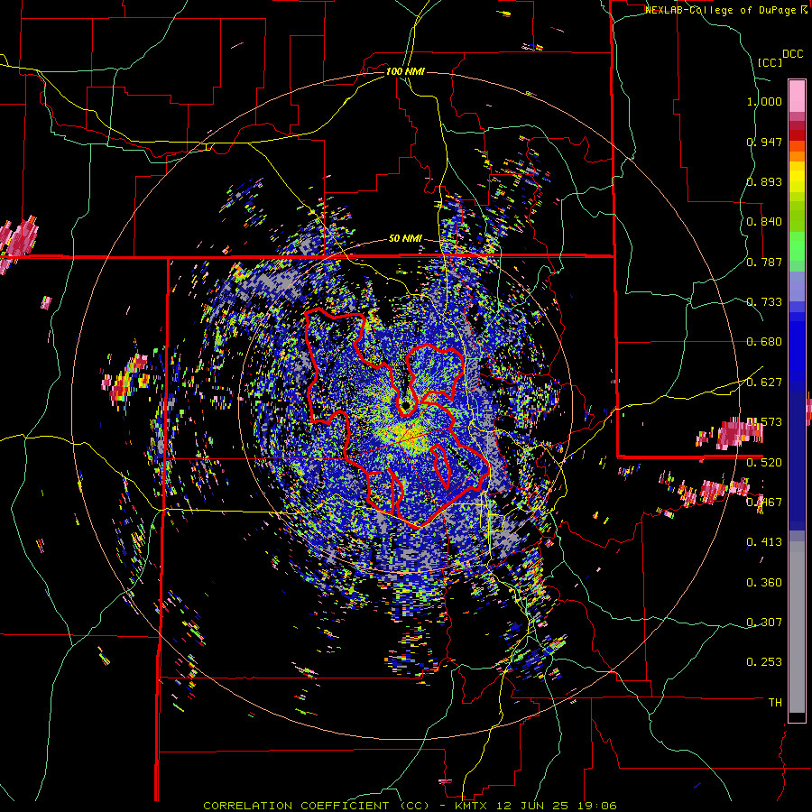The height and width of the screenshot is (812, 812).
Task: Pick the light pink swatch at the top of the scale
Action: click(797, 96)
